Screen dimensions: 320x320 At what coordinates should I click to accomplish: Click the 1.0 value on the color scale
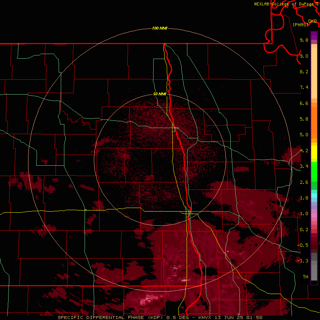304,214
